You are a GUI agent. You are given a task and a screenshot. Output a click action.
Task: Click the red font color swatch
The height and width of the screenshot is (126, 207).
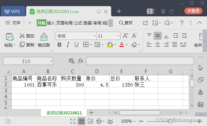pos(122,45)
